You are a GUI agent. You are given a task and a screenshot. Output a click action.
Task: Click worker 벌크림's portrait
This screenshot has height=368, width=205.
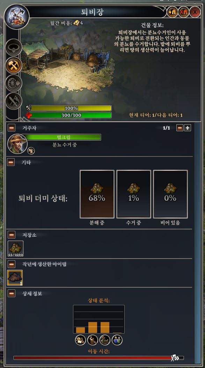click(x=17, y=144)
